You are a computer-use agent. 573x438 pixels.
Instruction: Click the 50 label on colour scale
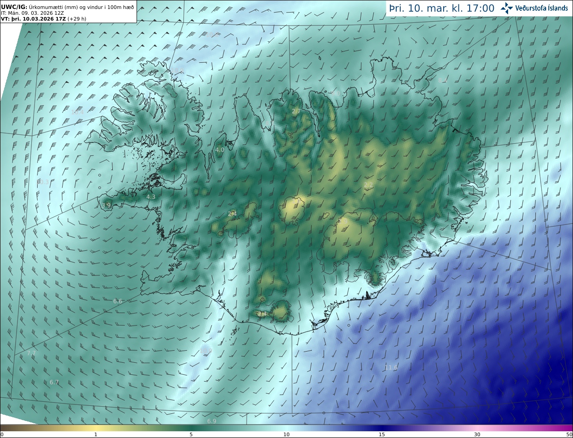click(569, 434)
